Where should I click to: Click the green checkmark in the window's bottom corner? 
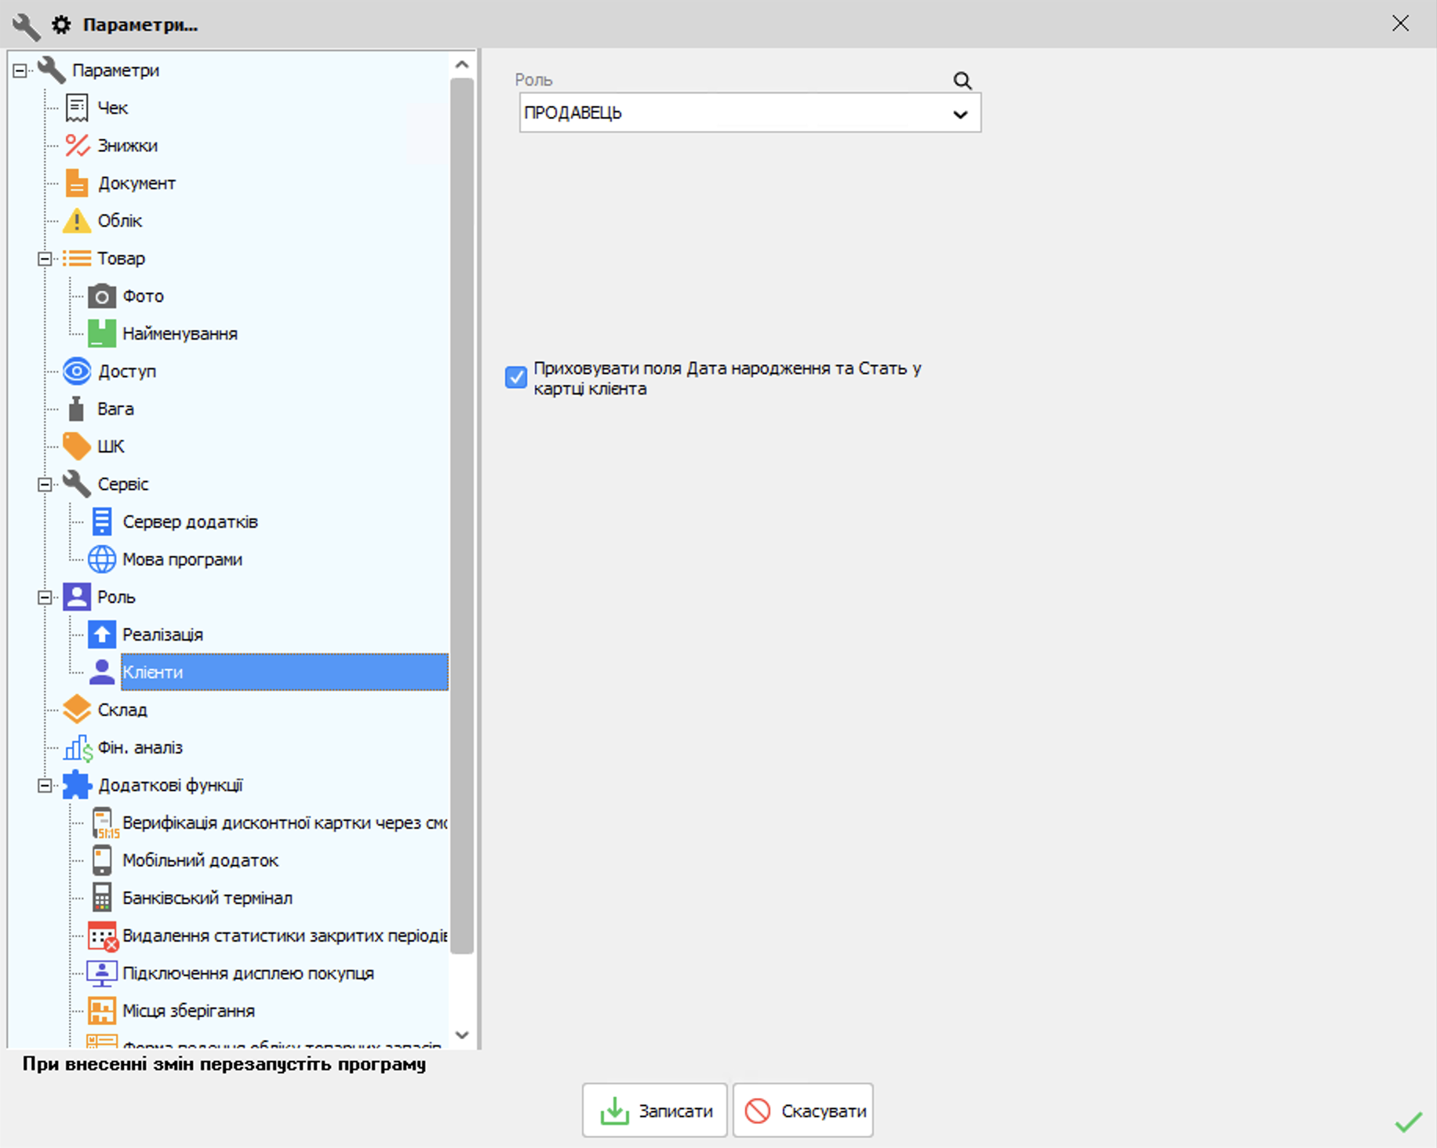(x=1409, y=1122)
